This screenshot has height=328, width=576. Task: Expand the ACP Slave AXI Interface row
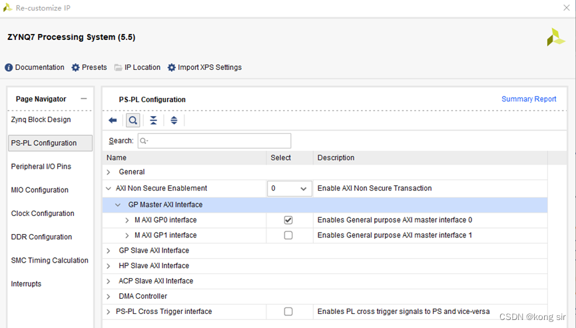coord(109,281)
